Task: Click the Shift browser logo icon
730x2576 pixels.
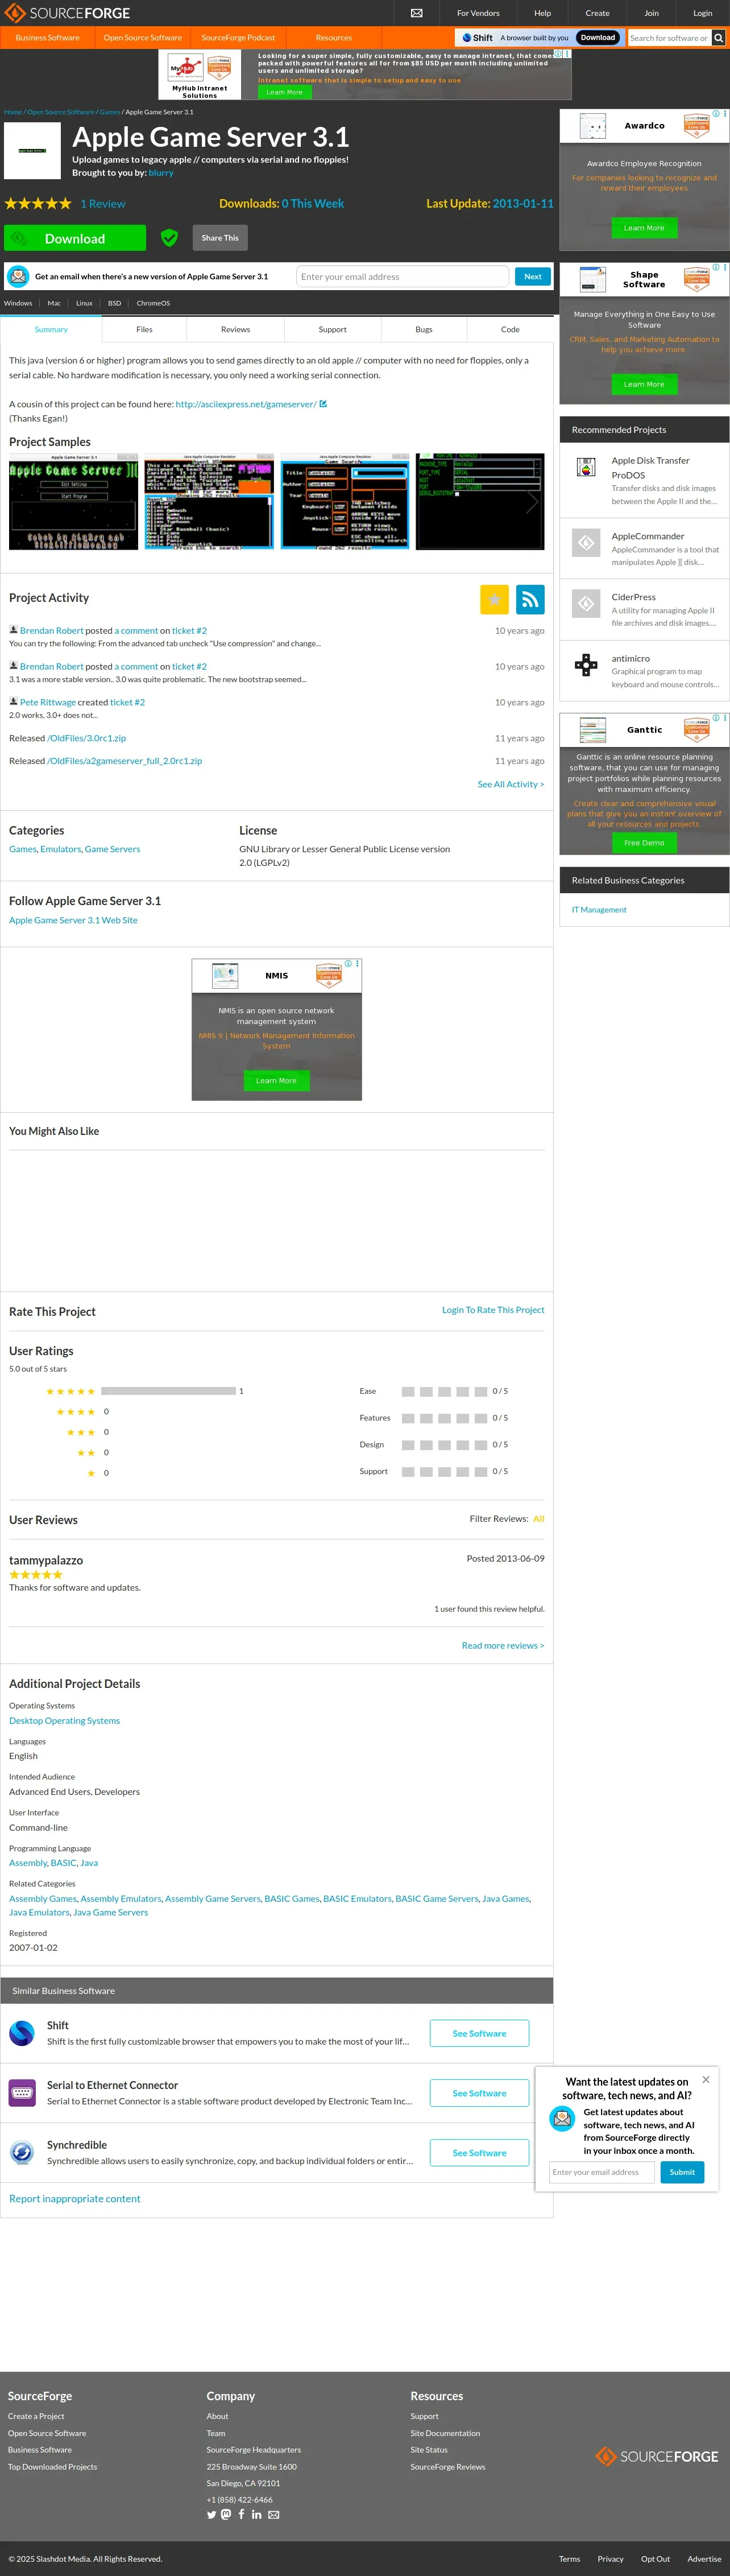Action: point(22,2033)
